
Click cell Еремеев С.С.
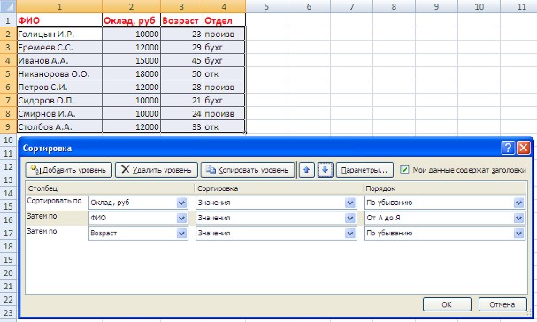tap(59, 47)
